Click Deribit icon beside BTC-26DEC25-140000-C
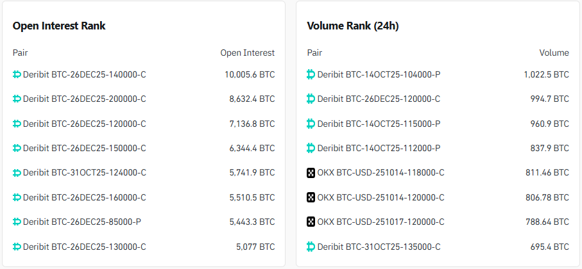This screenshot has width=582, height=269. pyautogui.click(x=17, y=74)
